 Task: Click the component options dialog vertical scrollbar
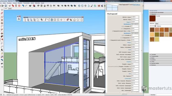coord(142,52)
